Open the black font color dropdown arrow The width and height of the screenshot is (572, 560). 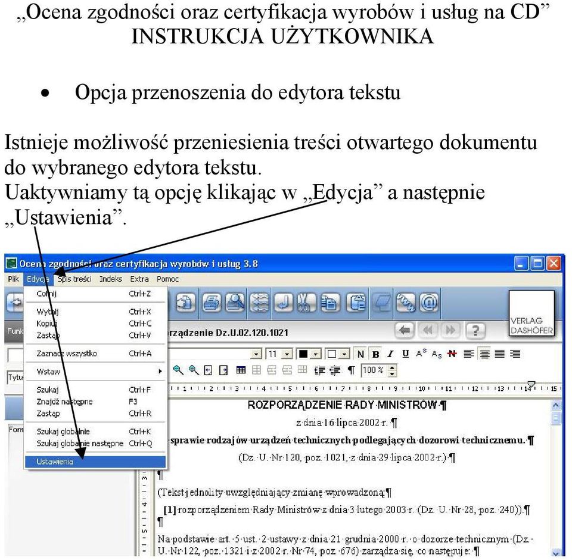316,354
